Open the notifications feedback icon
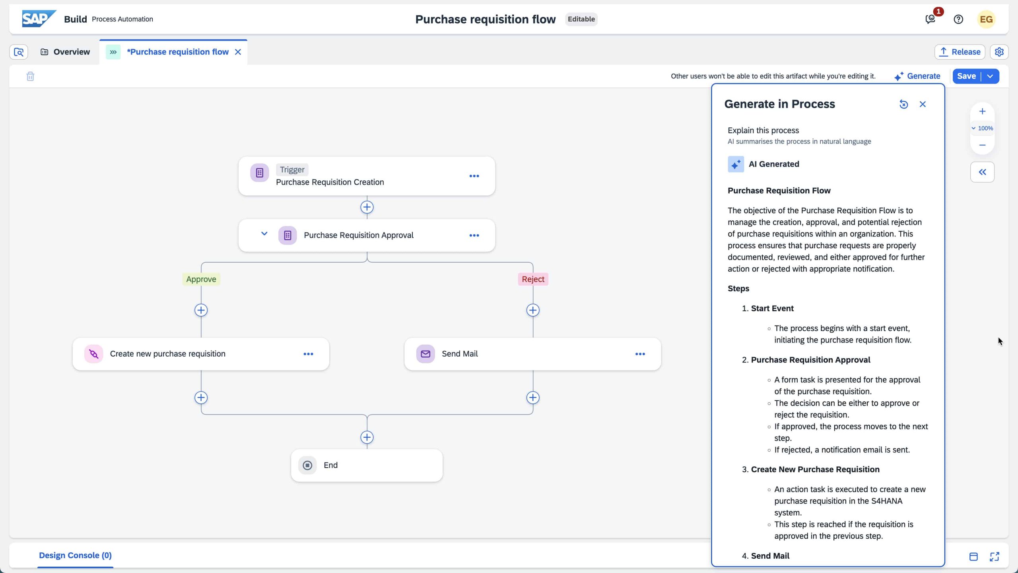This screenshot has width=1018, height=573. (x=930, y=19)
